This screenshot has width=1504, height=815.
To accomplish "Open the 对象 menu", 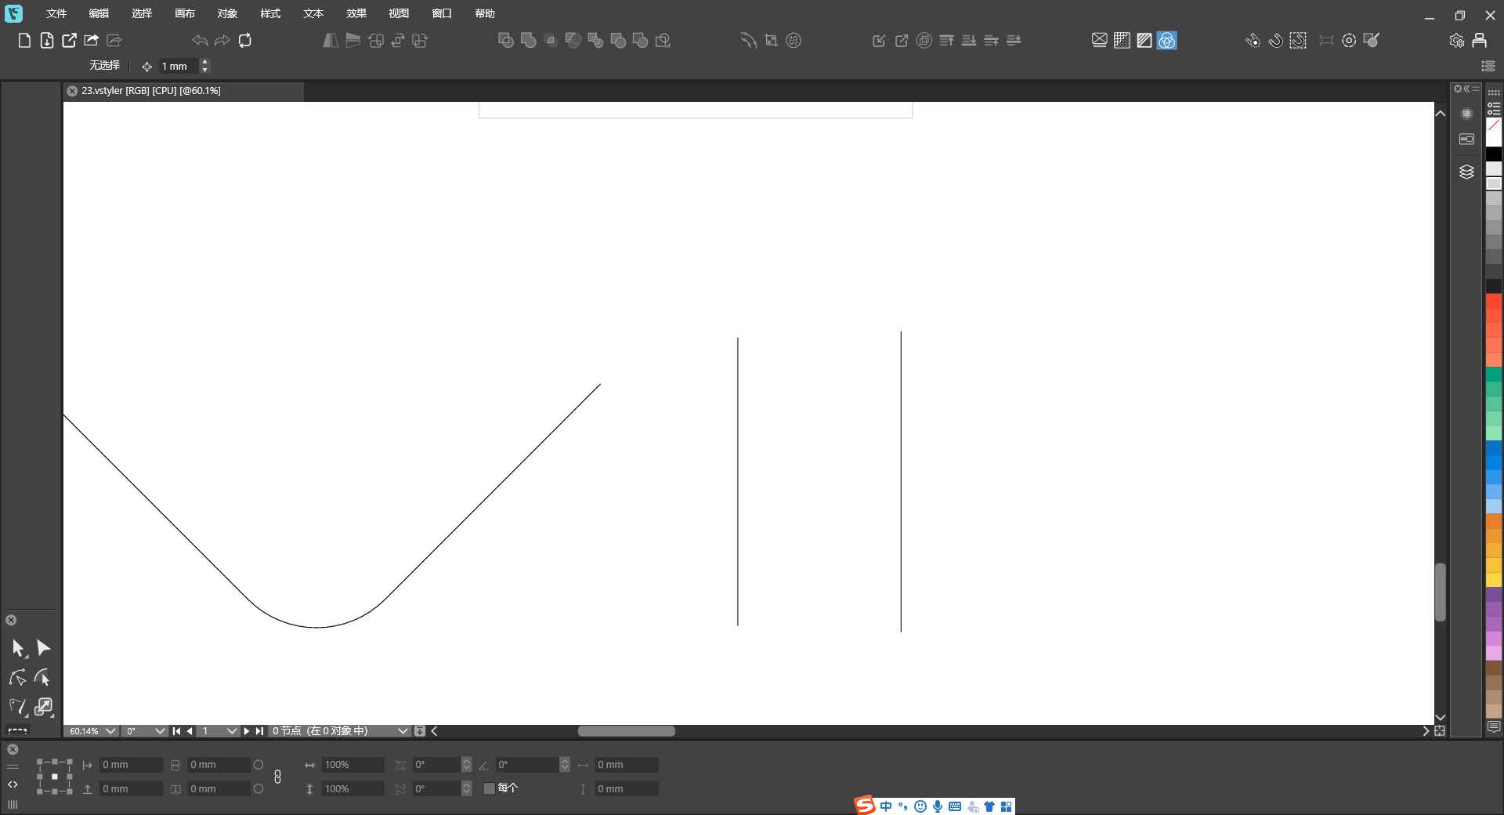I will tap(227, 13).
